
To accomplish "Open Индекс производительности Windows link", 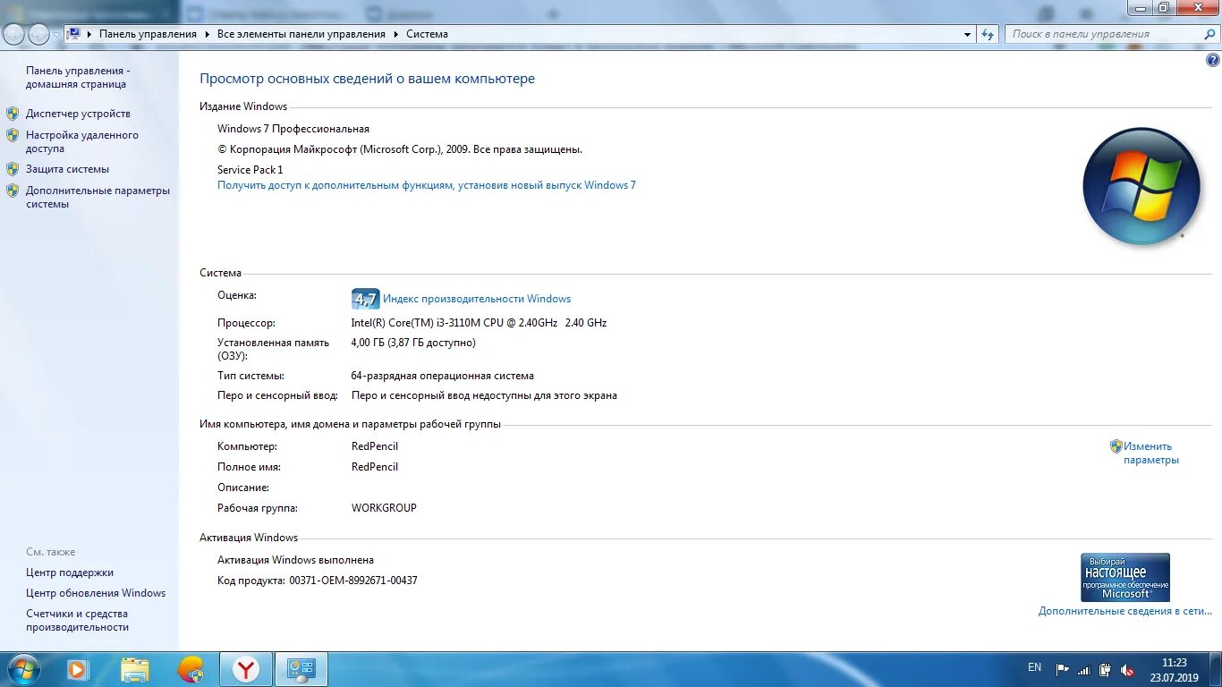I will click(477, 299).
